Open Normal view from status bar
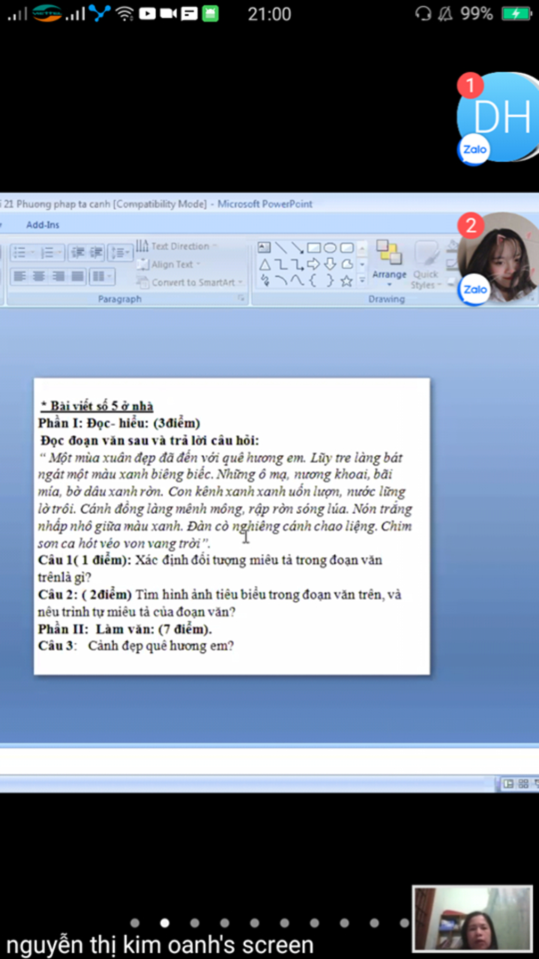Image resolution: width=539 pixels, height=959 pixels. click(508, 784)
